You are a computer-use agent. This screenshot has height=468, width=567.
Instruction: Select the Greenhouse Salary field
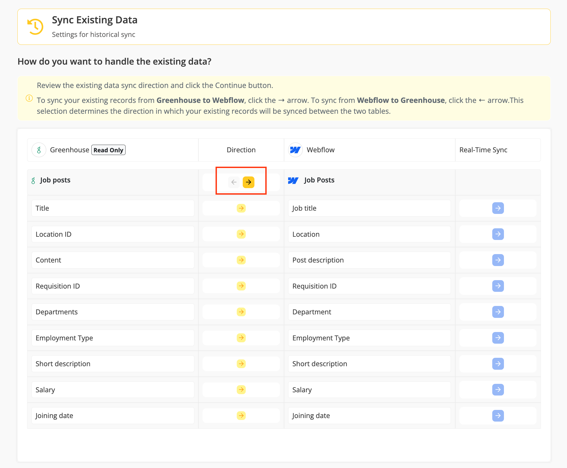(x=113, y=390)
